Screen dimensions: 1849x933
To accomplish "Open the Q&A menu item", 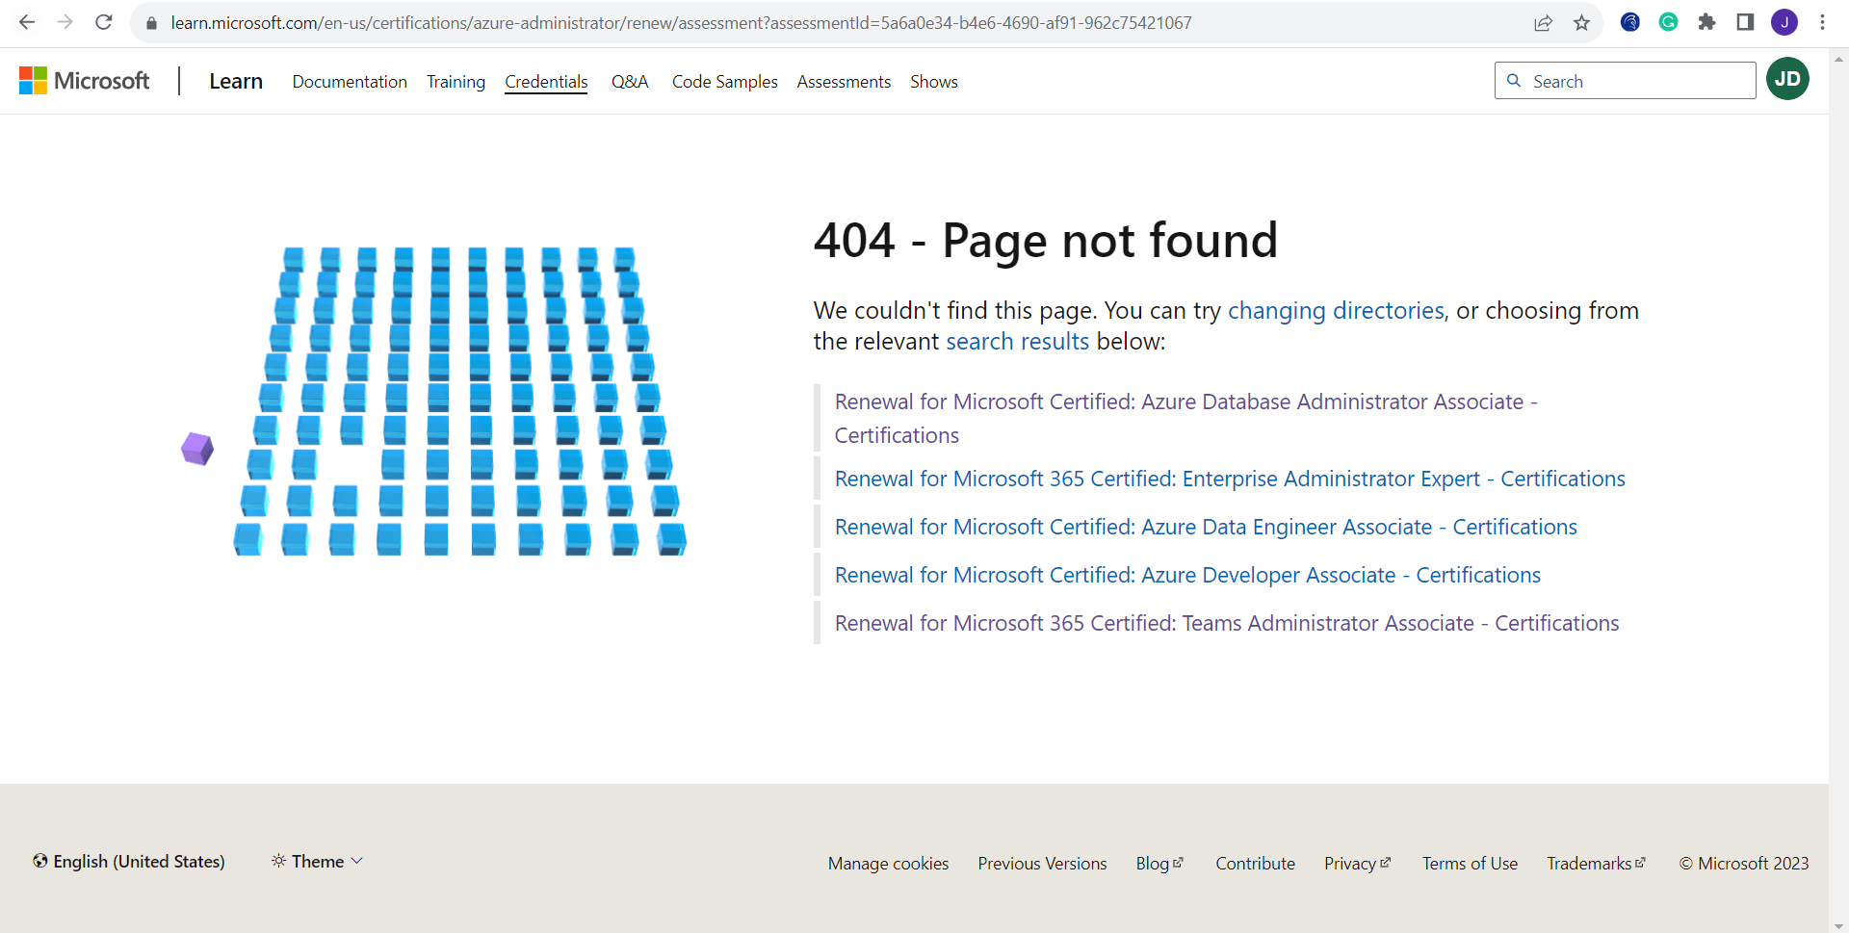I will [x=630, y=82].
